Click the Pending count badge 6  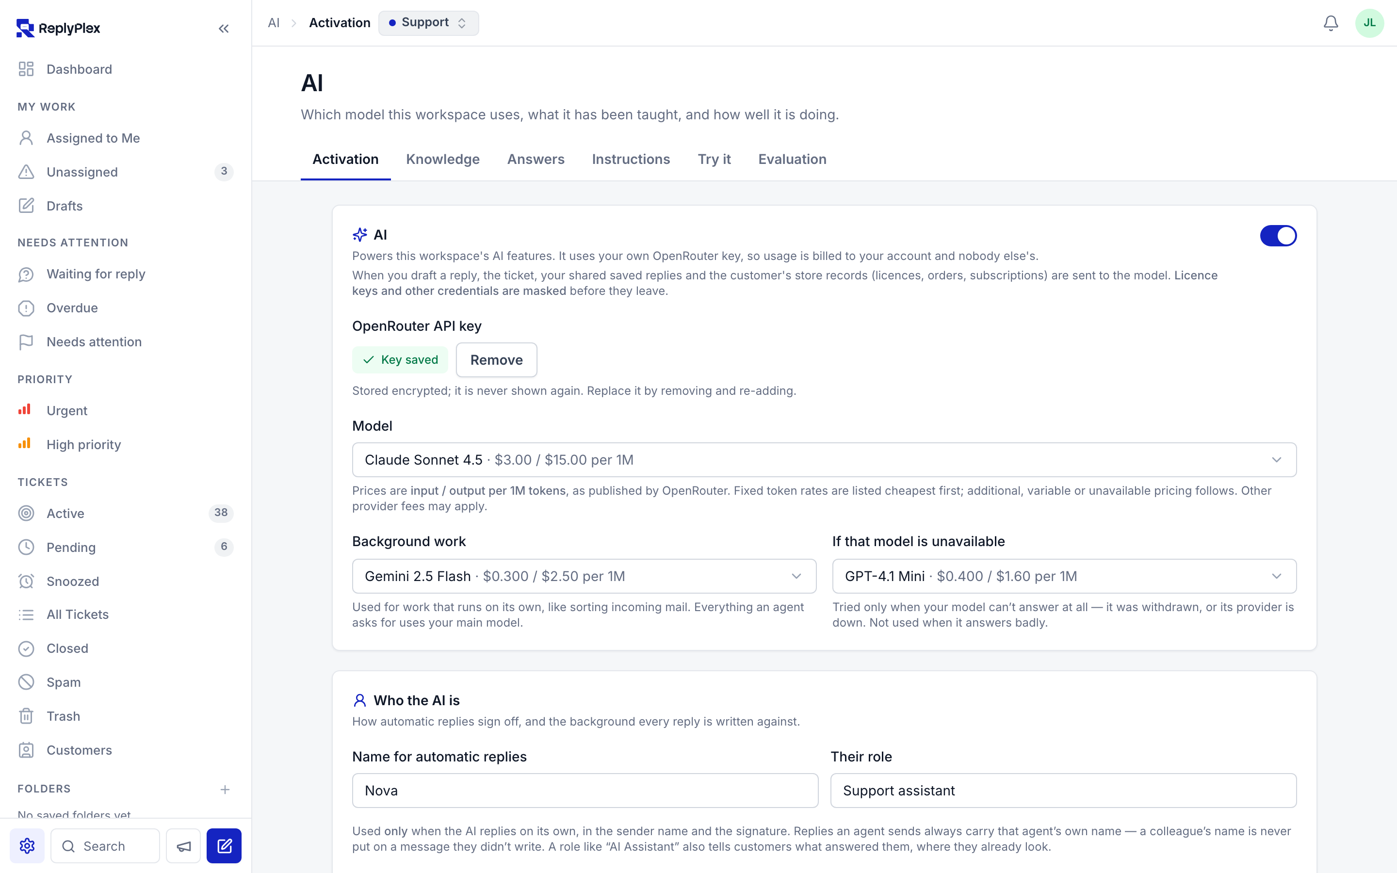[x=224, y=547]
